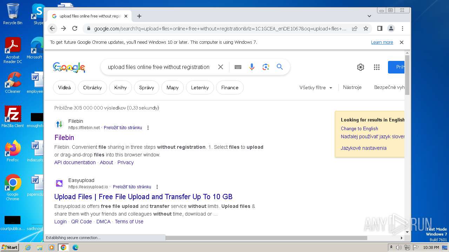This screenshot has width=449, height=252.
Task: Click Change to English link
Action: pyautogui.click(x=360, y=128)
